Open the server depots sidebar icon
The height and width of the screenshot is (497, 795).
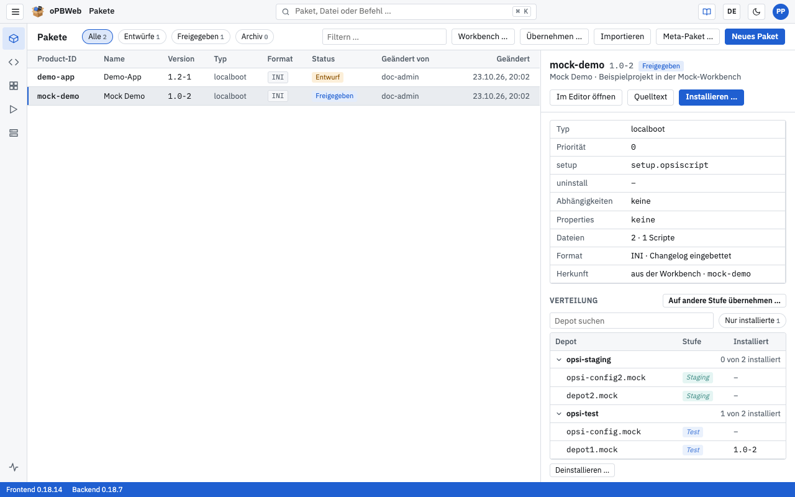click(x=14, y=133)
